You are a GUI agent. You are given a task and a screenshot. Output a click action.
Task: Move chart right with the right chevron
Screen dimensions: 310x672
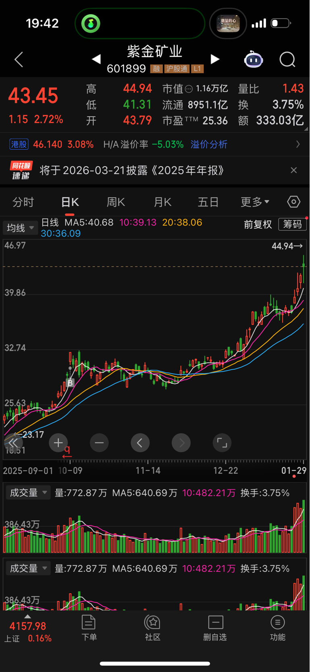click(x=181, y=443)
